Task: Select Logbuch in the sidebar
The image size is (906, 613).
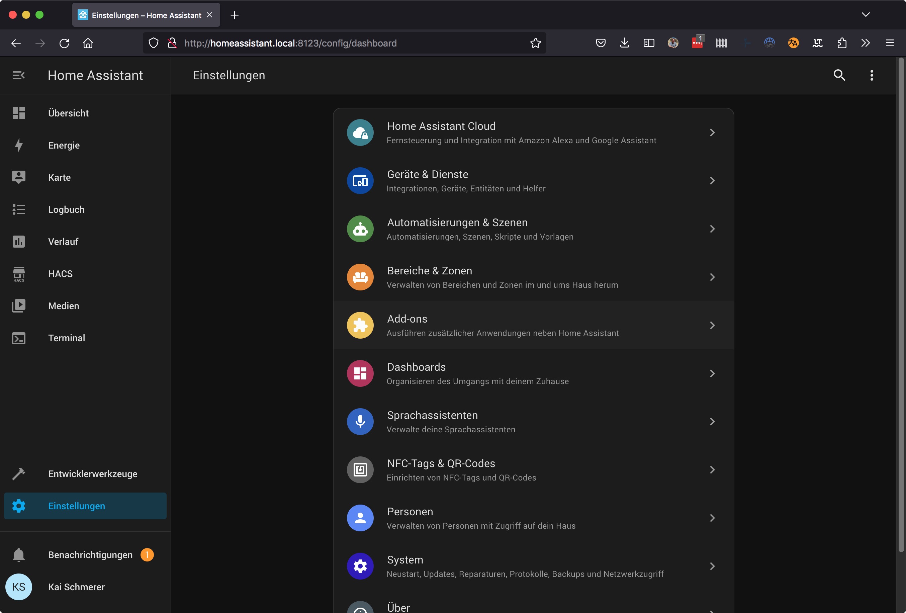Action: coord(66,209)
